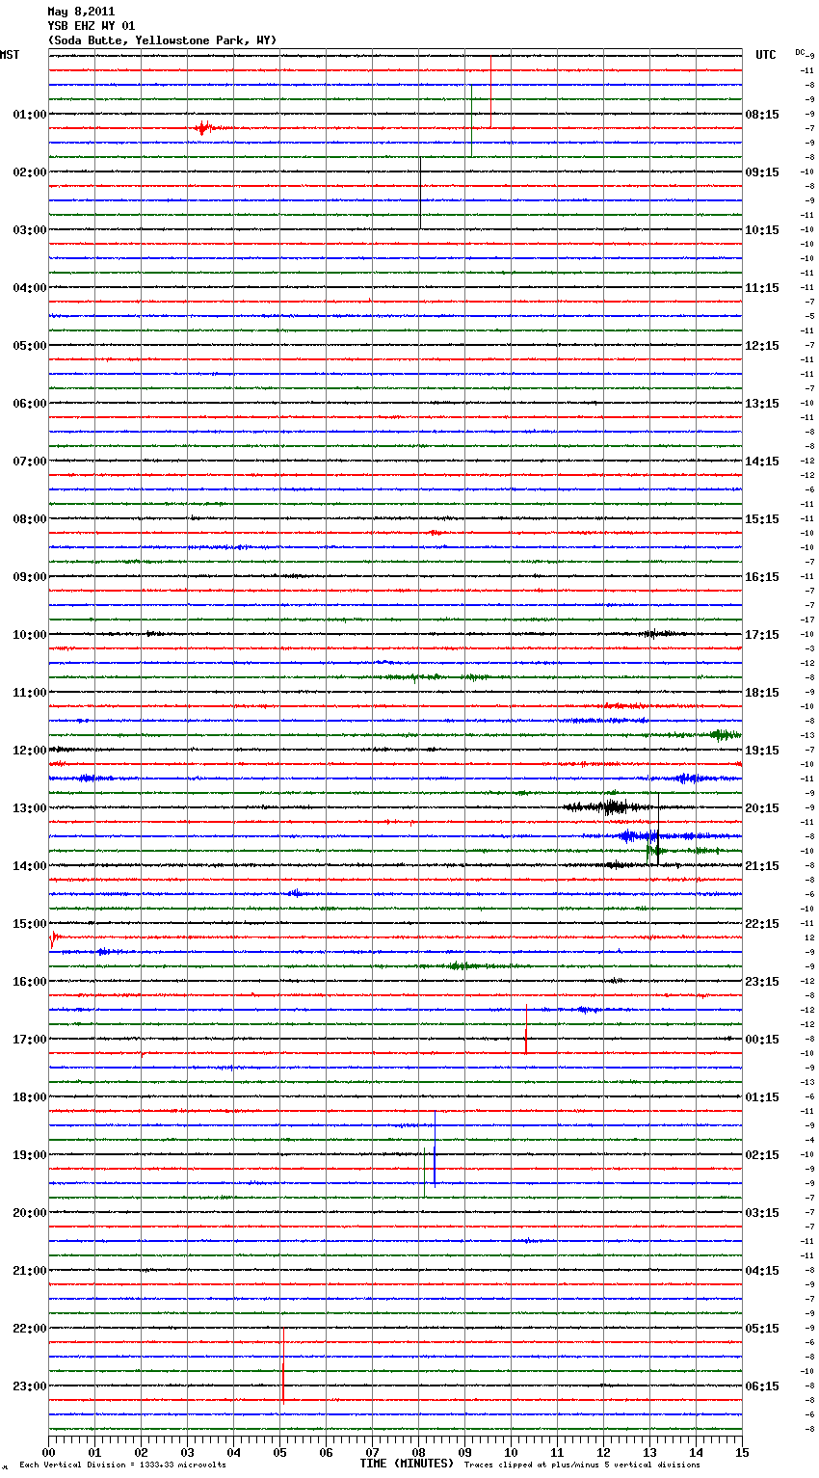This screenshot has height=1478, width=819.
Task: Select the '16:15' UTC time label
Action: pos(762,576)
